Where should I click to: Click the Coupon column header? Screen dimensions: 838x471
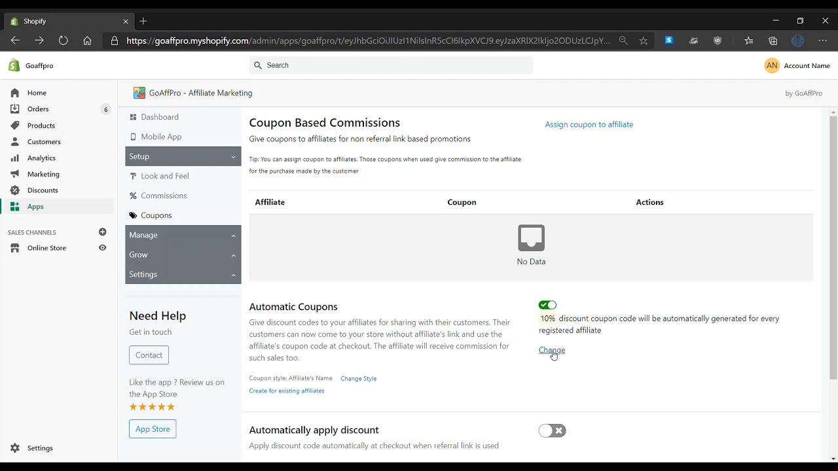click(462, 202)
